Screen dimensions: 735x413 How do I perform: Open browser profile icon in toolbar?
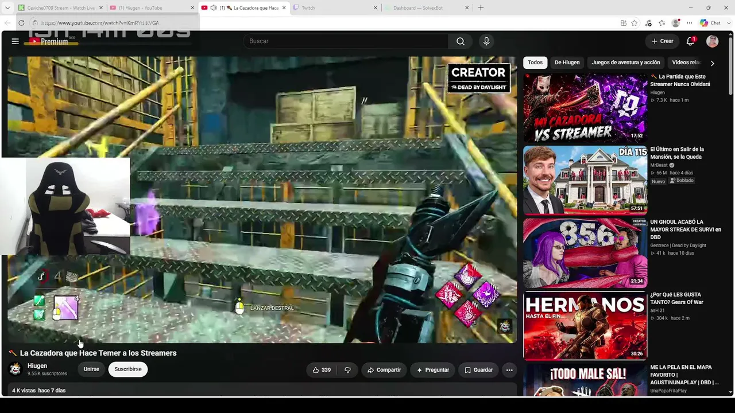tap(676, 23)
